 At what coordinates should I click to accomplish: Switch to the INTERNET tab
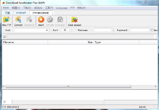(x=21, y=13)
